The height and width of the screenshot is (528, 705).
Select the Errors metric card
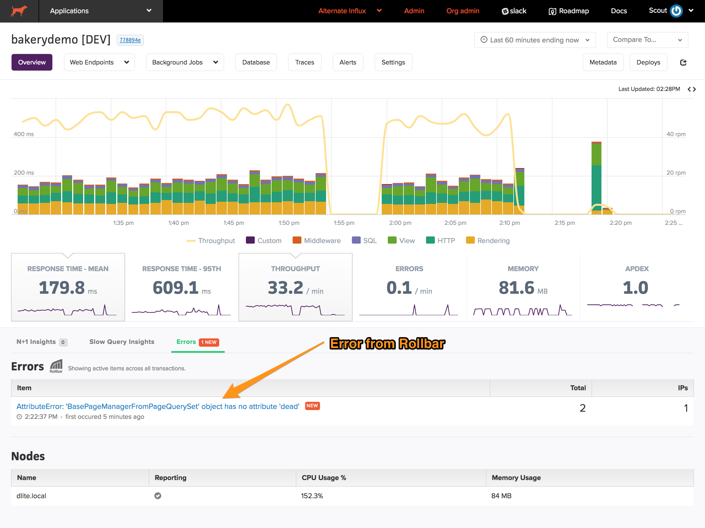409,287
